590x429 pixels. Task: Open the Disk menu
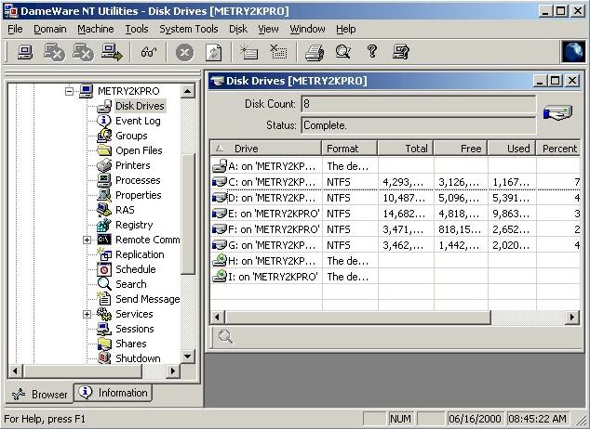tap(238, 29)
